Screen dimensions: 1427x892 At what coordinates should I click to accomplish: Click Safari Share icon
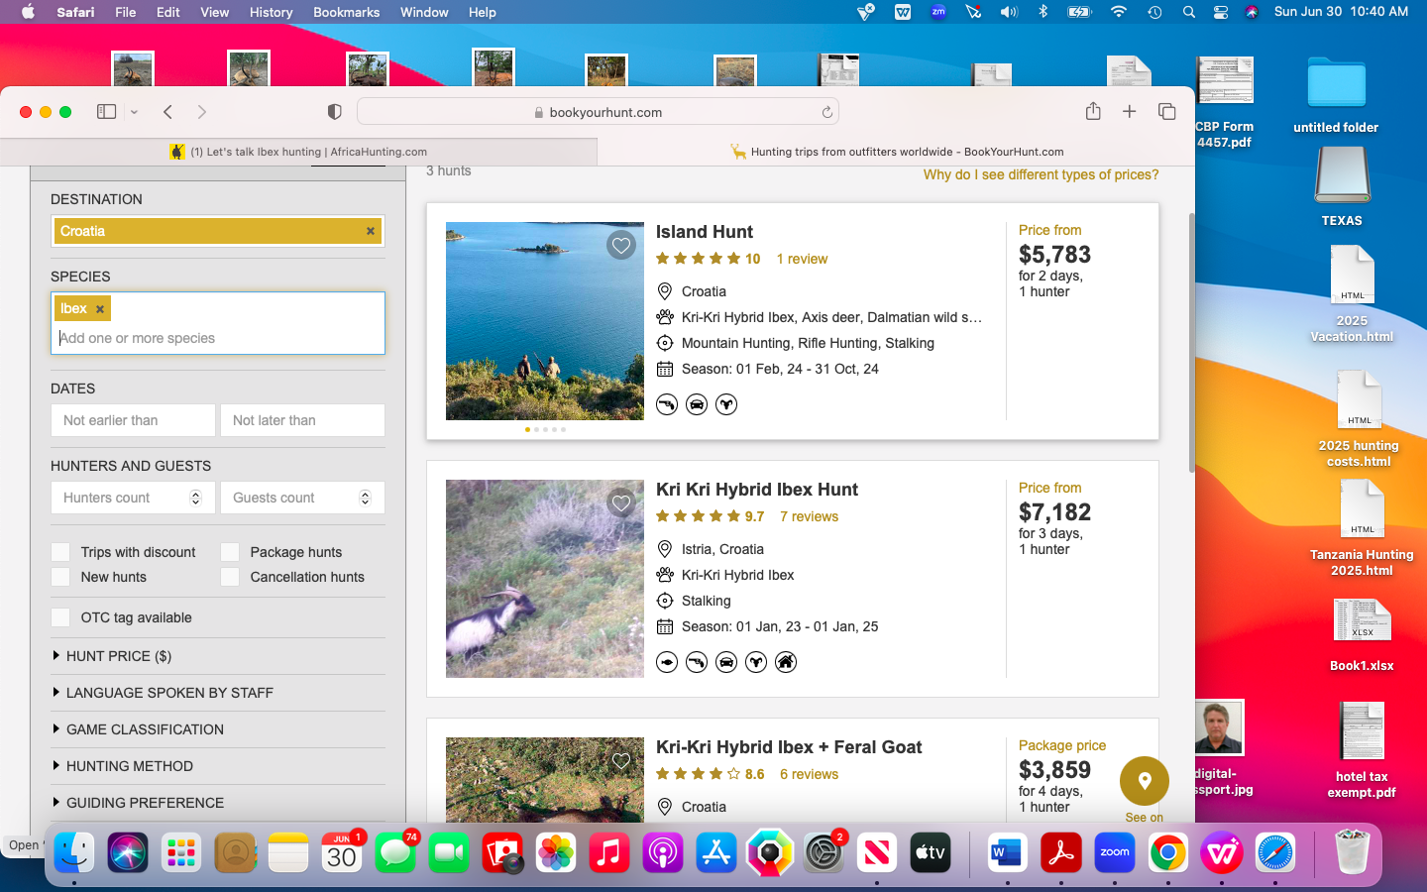tap(1093, 112)
